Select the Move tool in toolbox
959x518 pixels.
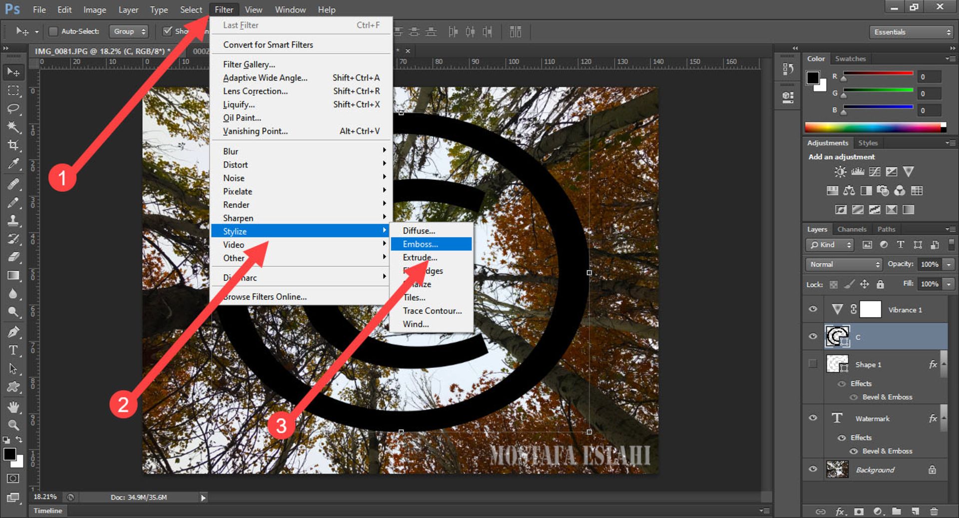coord(13,72)
